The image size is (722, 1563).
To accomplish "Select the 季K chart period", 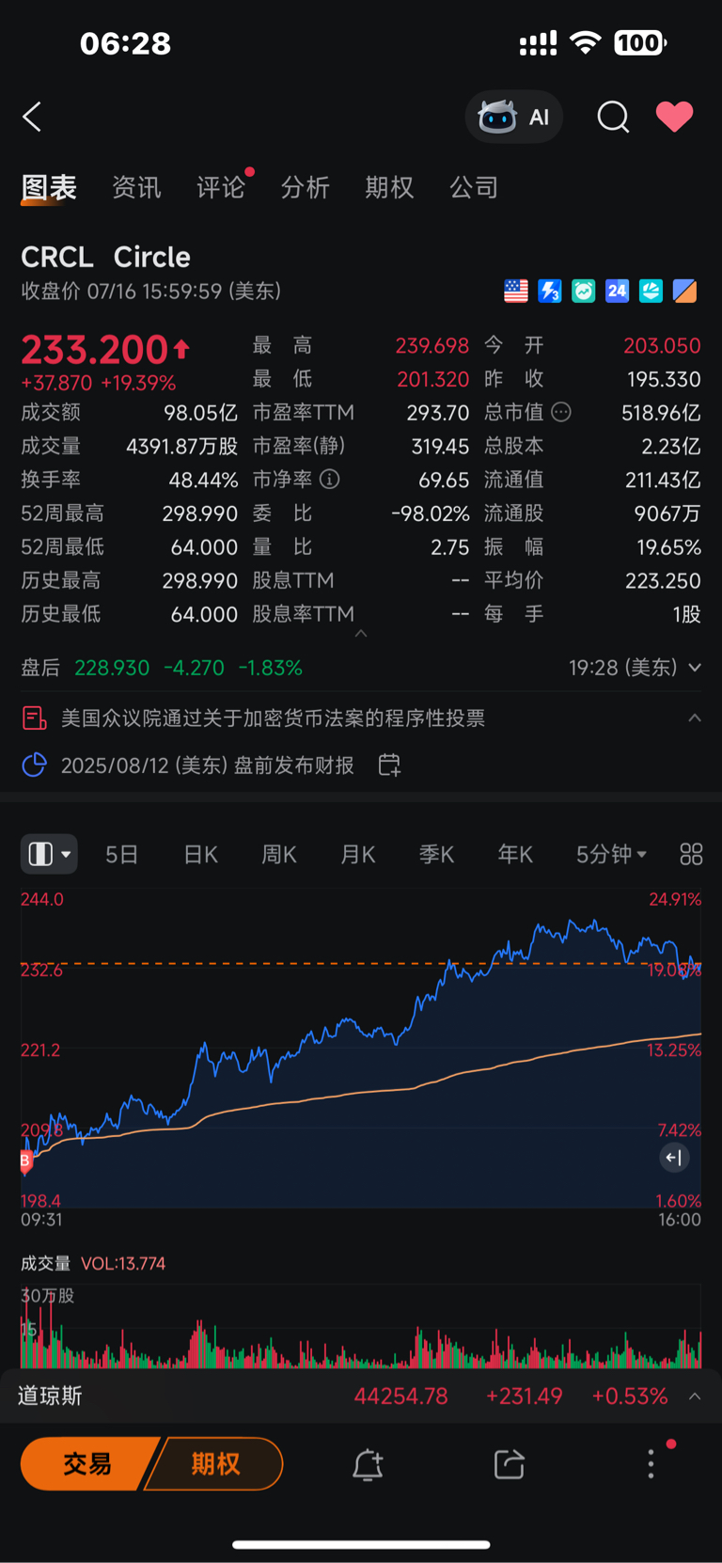I will tap(437, 854).
